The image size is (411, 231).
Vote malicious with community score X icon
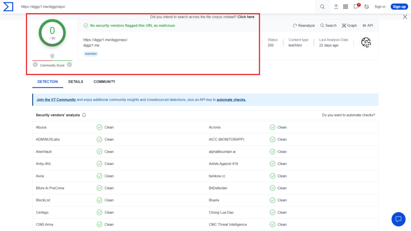[x=35, y=65]
